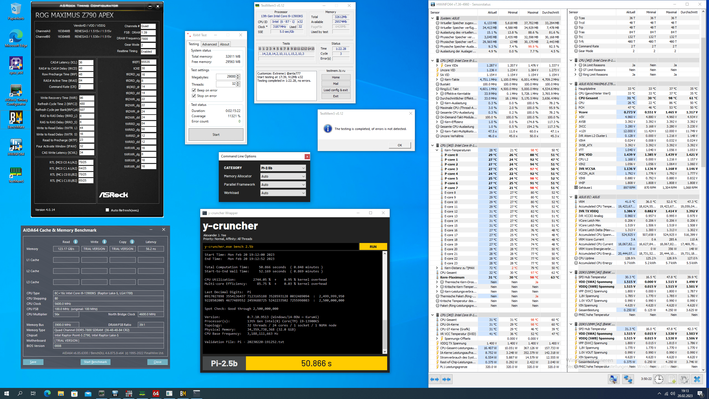Switch to Advanced tab in RAM Test
The image size is (709, 399).
coord(209,44)
